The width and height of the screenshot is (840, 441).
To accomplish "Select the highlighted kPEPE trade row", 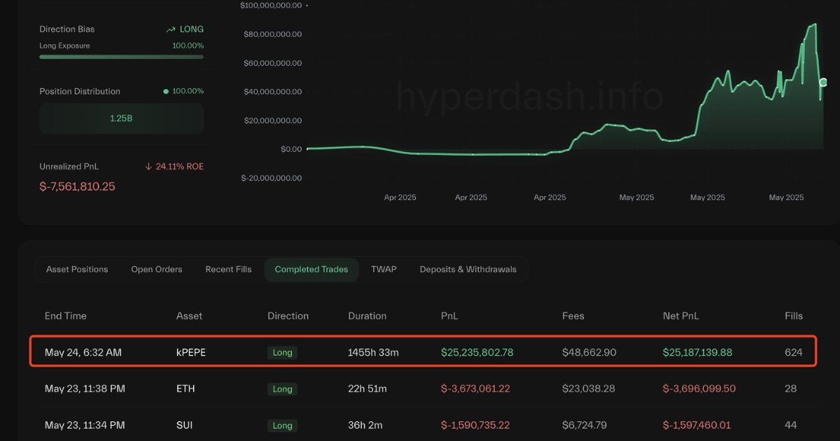I will click(420, 352).
